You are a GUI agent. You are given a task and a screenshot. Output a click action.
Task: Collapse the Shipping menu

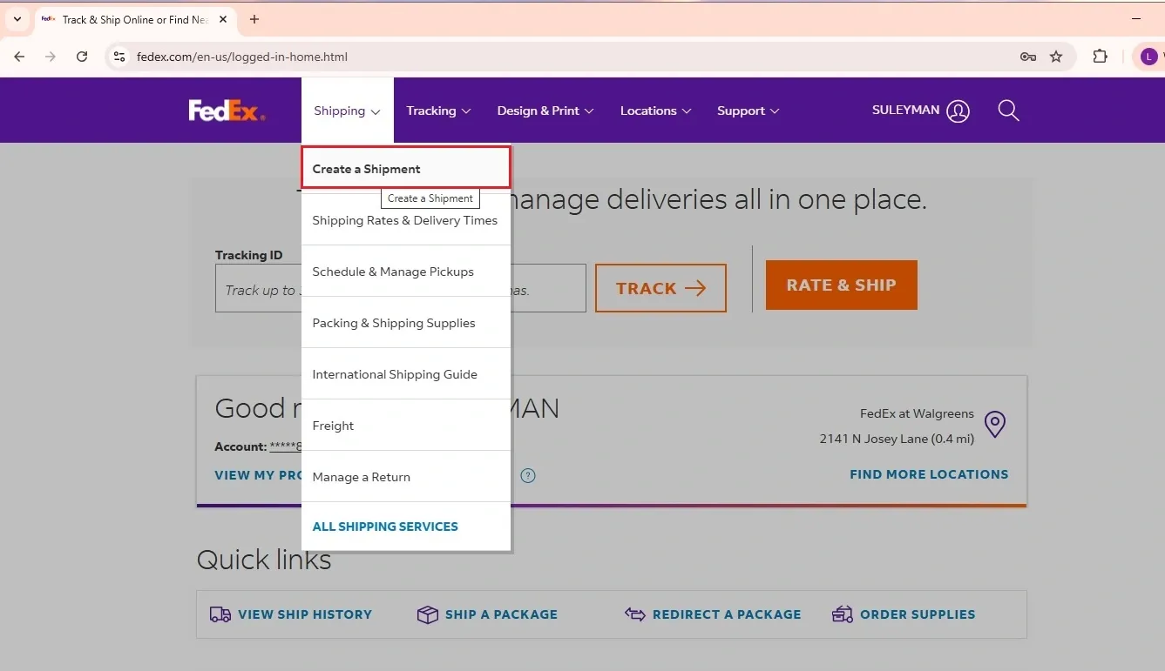tap(347, 111)
